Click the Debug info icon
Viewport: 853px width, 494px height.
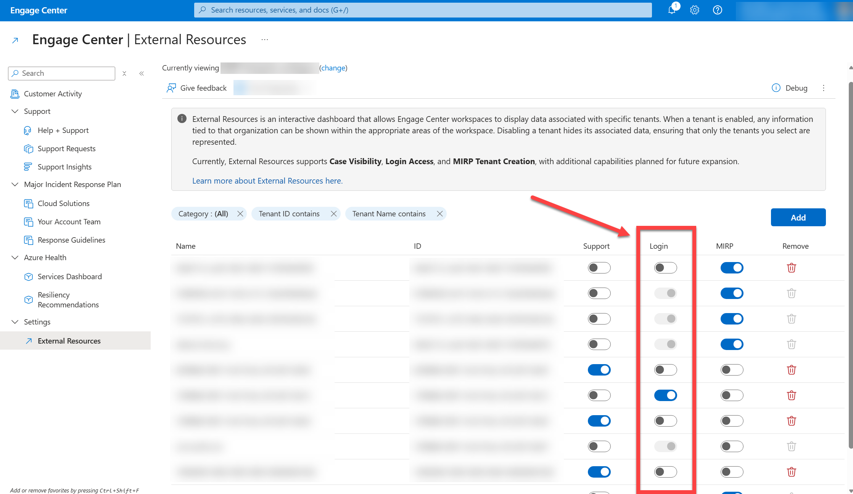(776, 88)
